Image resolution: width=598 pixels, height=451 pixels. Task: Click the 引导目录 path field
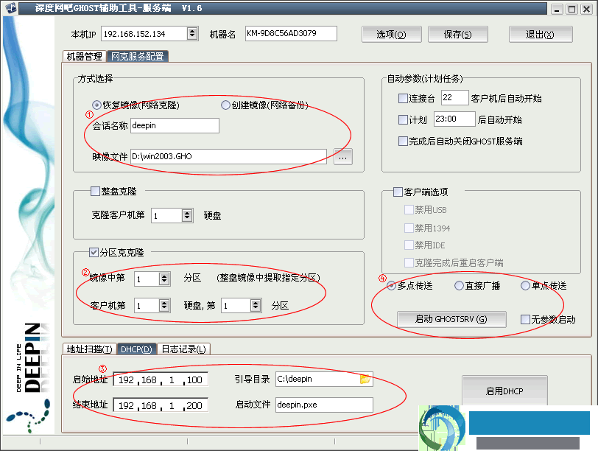(324, 380)
